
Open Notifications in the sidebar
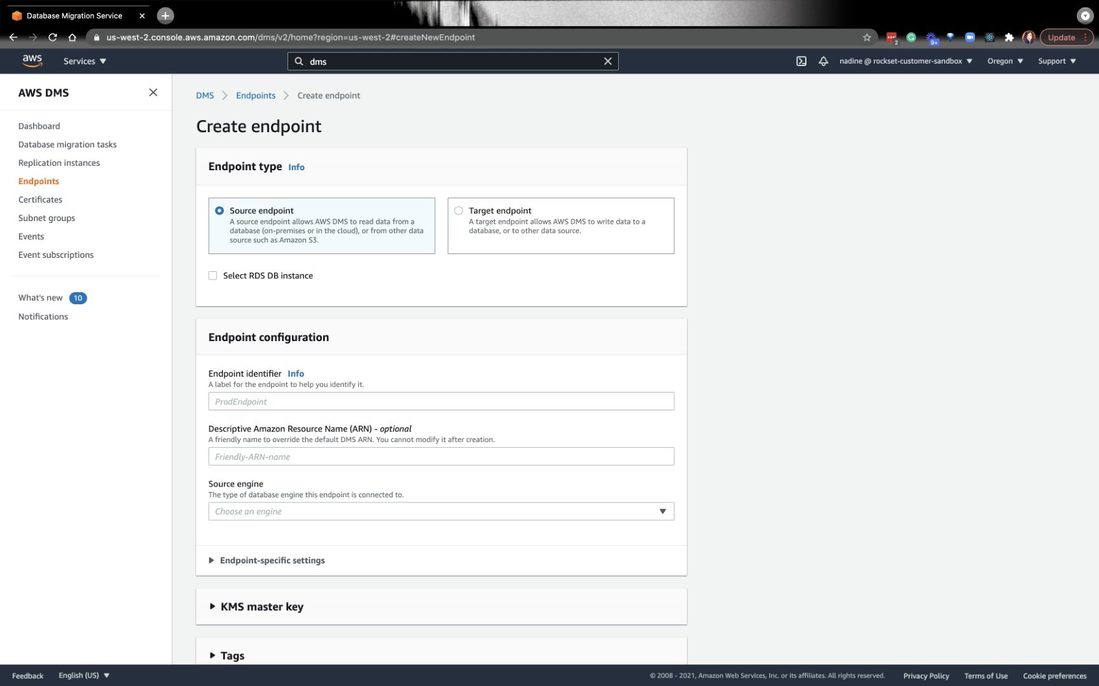coord(43,317)
